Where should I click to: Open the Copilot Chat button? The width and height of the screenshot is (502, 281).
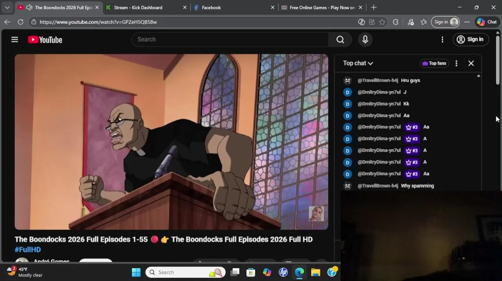coord(487,22)
